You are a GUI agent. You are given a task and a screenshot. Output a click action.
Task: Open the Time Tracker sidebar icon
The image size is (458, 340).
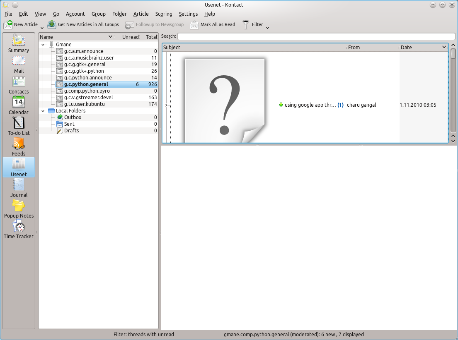(19, 230)
